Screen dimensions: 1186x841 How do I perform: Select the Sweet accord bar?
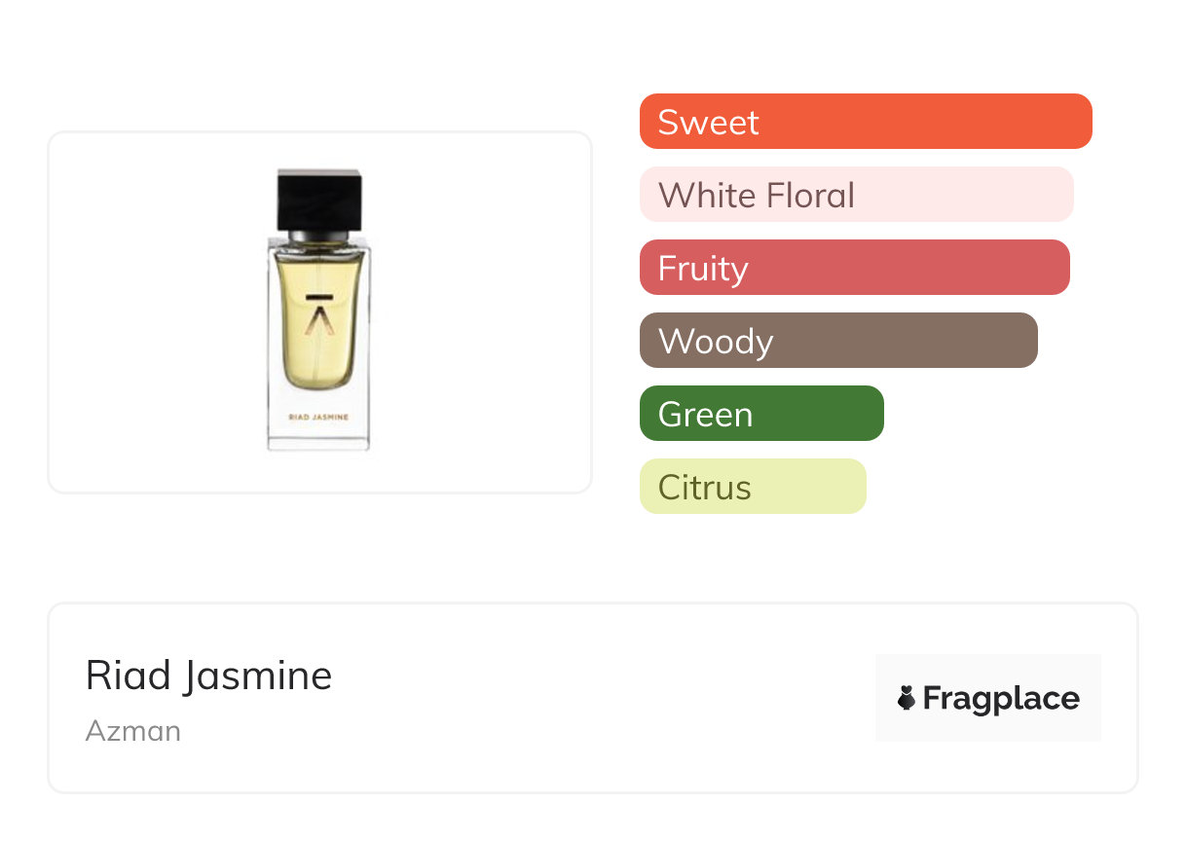(865, 122)
